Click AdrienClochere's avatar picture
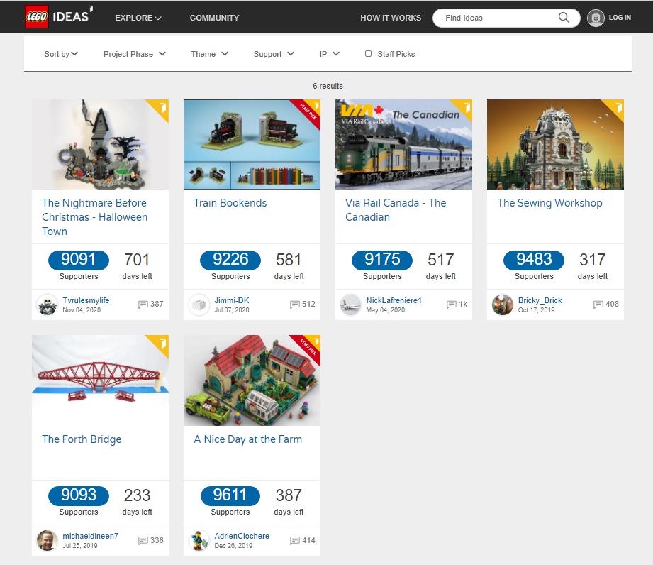 tap(199, 540)
